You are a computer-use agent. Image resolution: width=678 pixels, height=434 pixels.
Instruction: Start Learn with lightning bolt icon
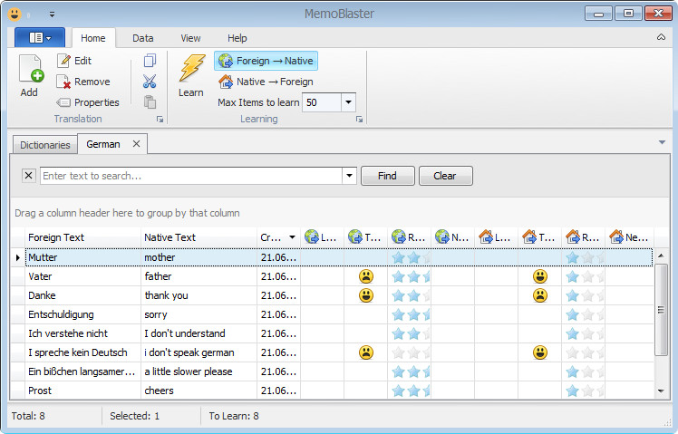(x=191, y=75)
